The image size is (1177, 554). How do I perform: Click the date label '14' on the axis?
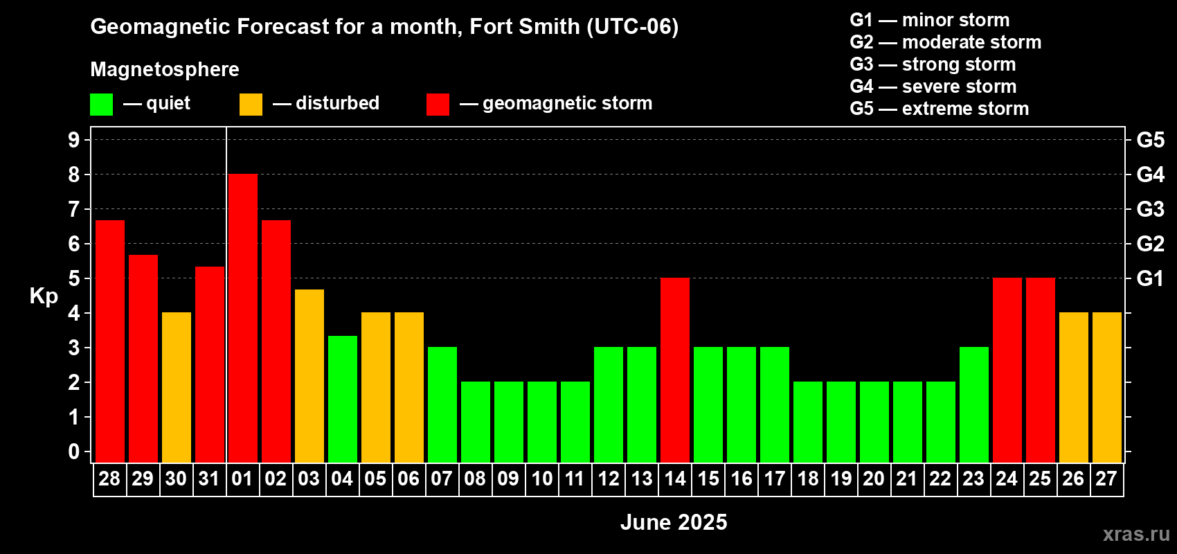point(675,479)
